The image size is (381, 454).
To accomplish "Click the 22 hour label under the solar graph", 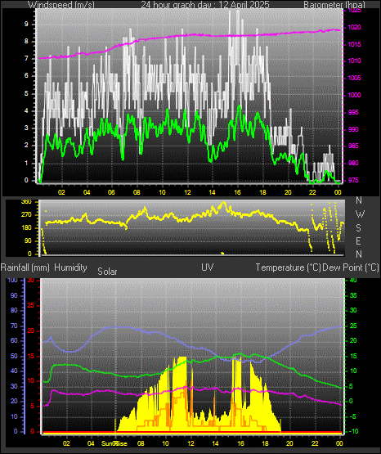I will [x=315, y=443].
